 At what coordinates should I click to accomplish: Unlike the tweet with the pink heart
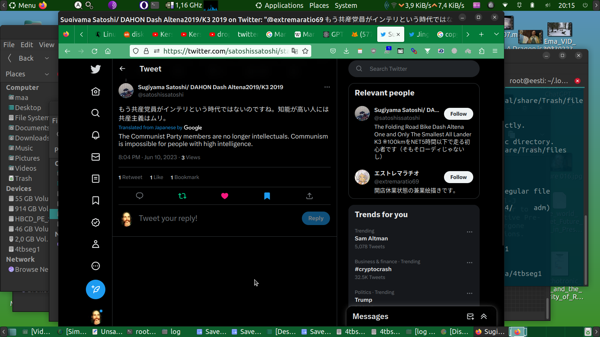click(x=225, y=196)
